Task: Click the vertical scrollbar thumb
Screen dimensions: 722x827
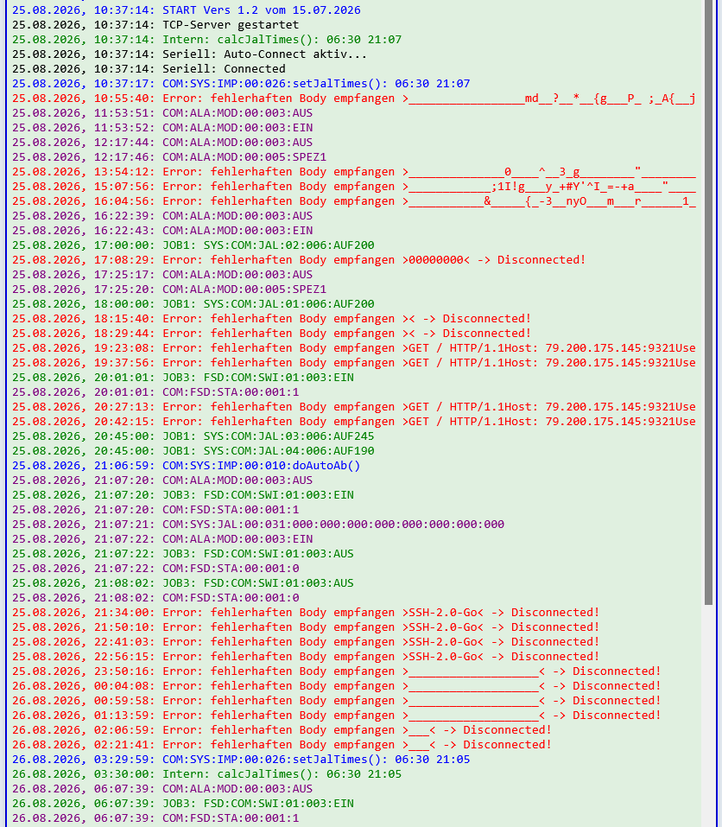Action: tap(708, 302)
